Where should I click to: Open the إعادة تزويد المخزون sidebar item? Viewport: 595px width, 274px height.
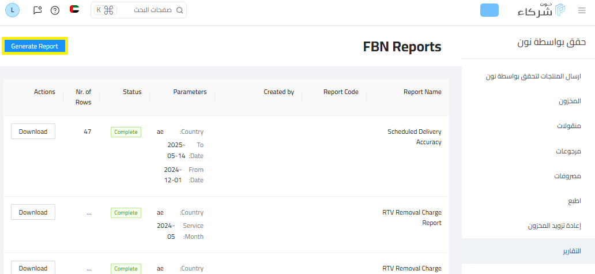[555, 226]
